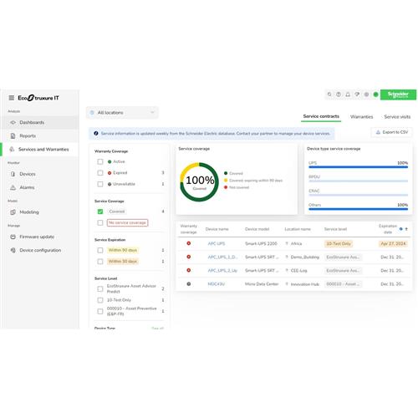This screenshot has height=418, width=418.
Task: Click the Devices sidebar icon
Action: [x=13, y=174]
